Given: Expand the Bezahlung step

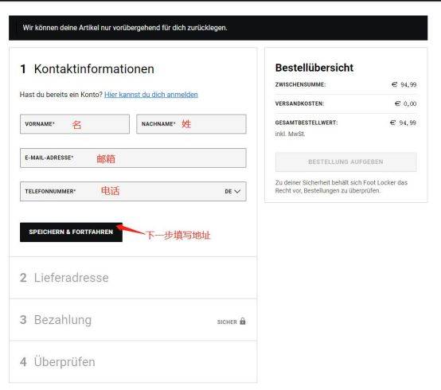Looking at the screenshot, I should (x=133, y=320).
